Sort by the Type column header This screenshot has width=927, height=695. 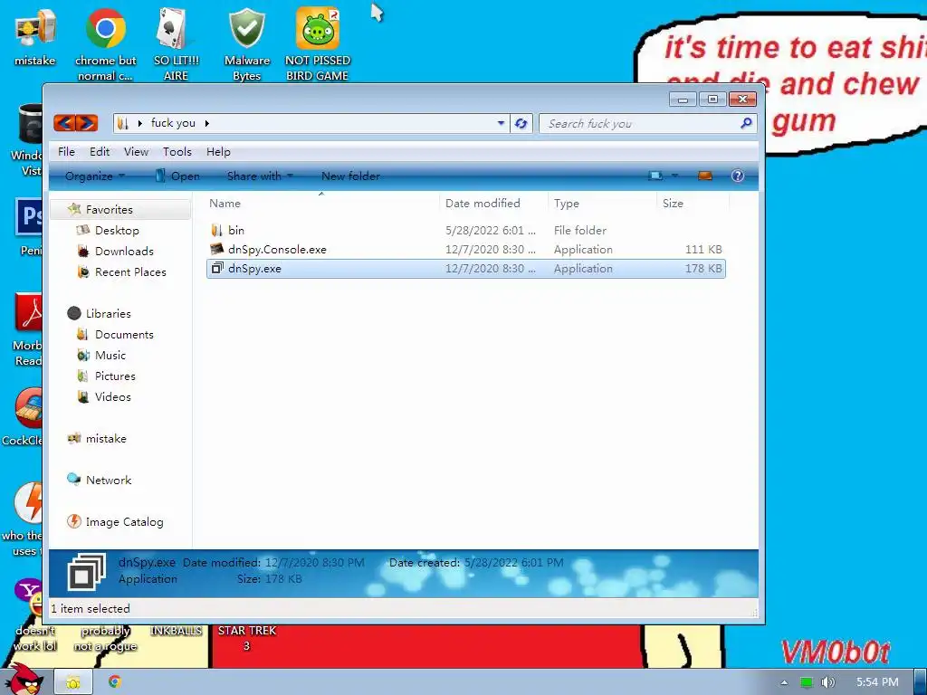[x=602, y=204]
